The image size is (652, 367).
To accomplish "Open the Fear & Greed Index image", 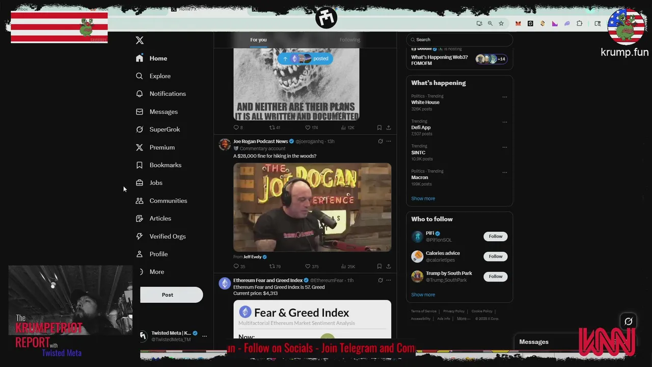I will click(312, 319).
